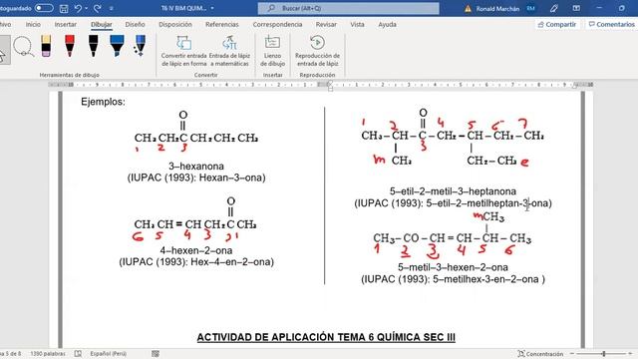Click the heading ACTIVIDAD DE APLICACIÓN TEMA 6
The image size is (638, 359).
326,337
